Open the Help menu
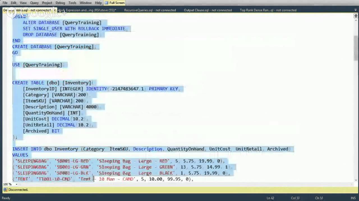The image size is (359, 201). click(98, 3)
